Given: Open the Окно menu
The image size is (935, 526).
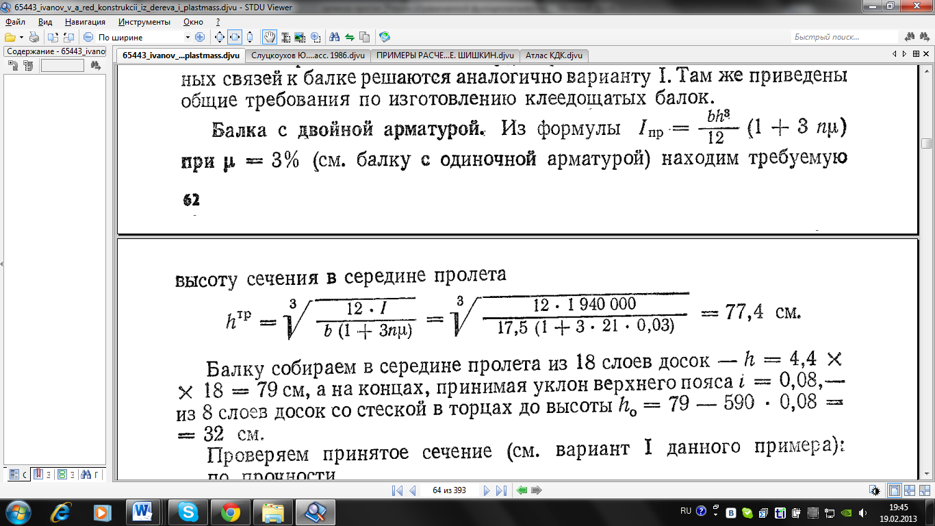Looking at the screenshot, I should [x=194, y=22].
